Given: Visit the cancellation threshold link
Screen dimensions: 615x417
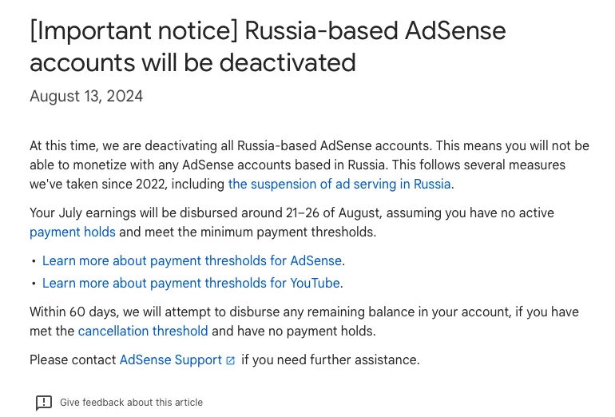Looking at the screenshot, I should point(143,331).
